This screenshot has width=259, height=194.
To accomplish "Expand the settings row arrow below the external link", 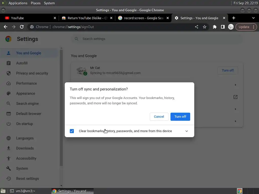I will click(x=235, y=109).
